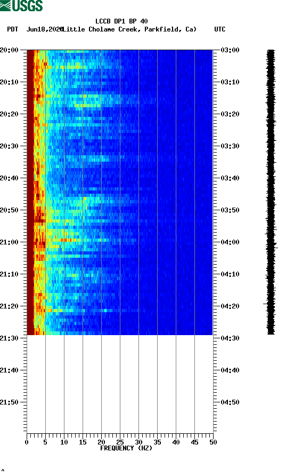Click the seismogram waveform trace
The image size is (294, 476).
click(x=271, y=192)
